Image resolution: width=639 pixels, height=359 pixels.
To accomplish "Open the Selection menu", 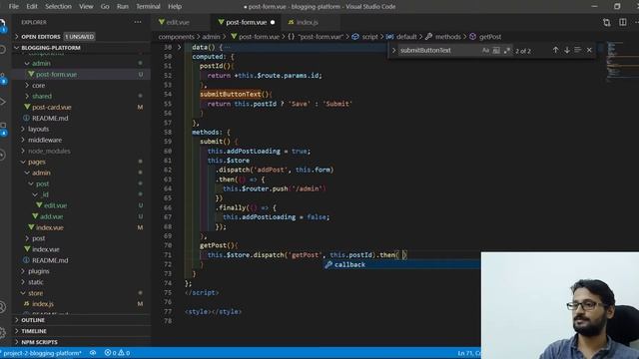I will click(x=58, y=7).
